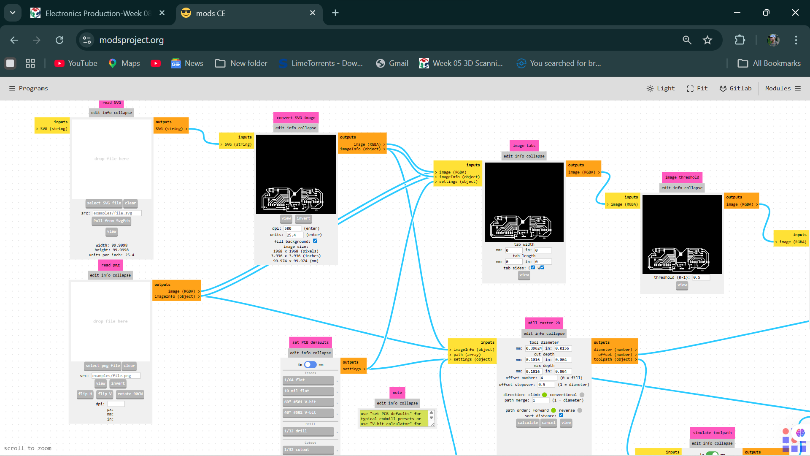
Task: Click the select SVG file button
Action: point(104,203)
